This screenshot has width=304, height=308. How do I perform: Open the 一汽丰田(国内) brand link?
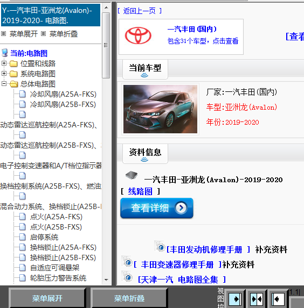tap(192, 29)
